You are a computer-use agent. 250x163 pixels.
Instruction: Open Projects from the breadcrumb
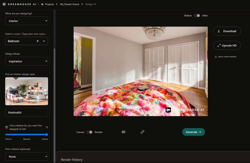point(49,4)
